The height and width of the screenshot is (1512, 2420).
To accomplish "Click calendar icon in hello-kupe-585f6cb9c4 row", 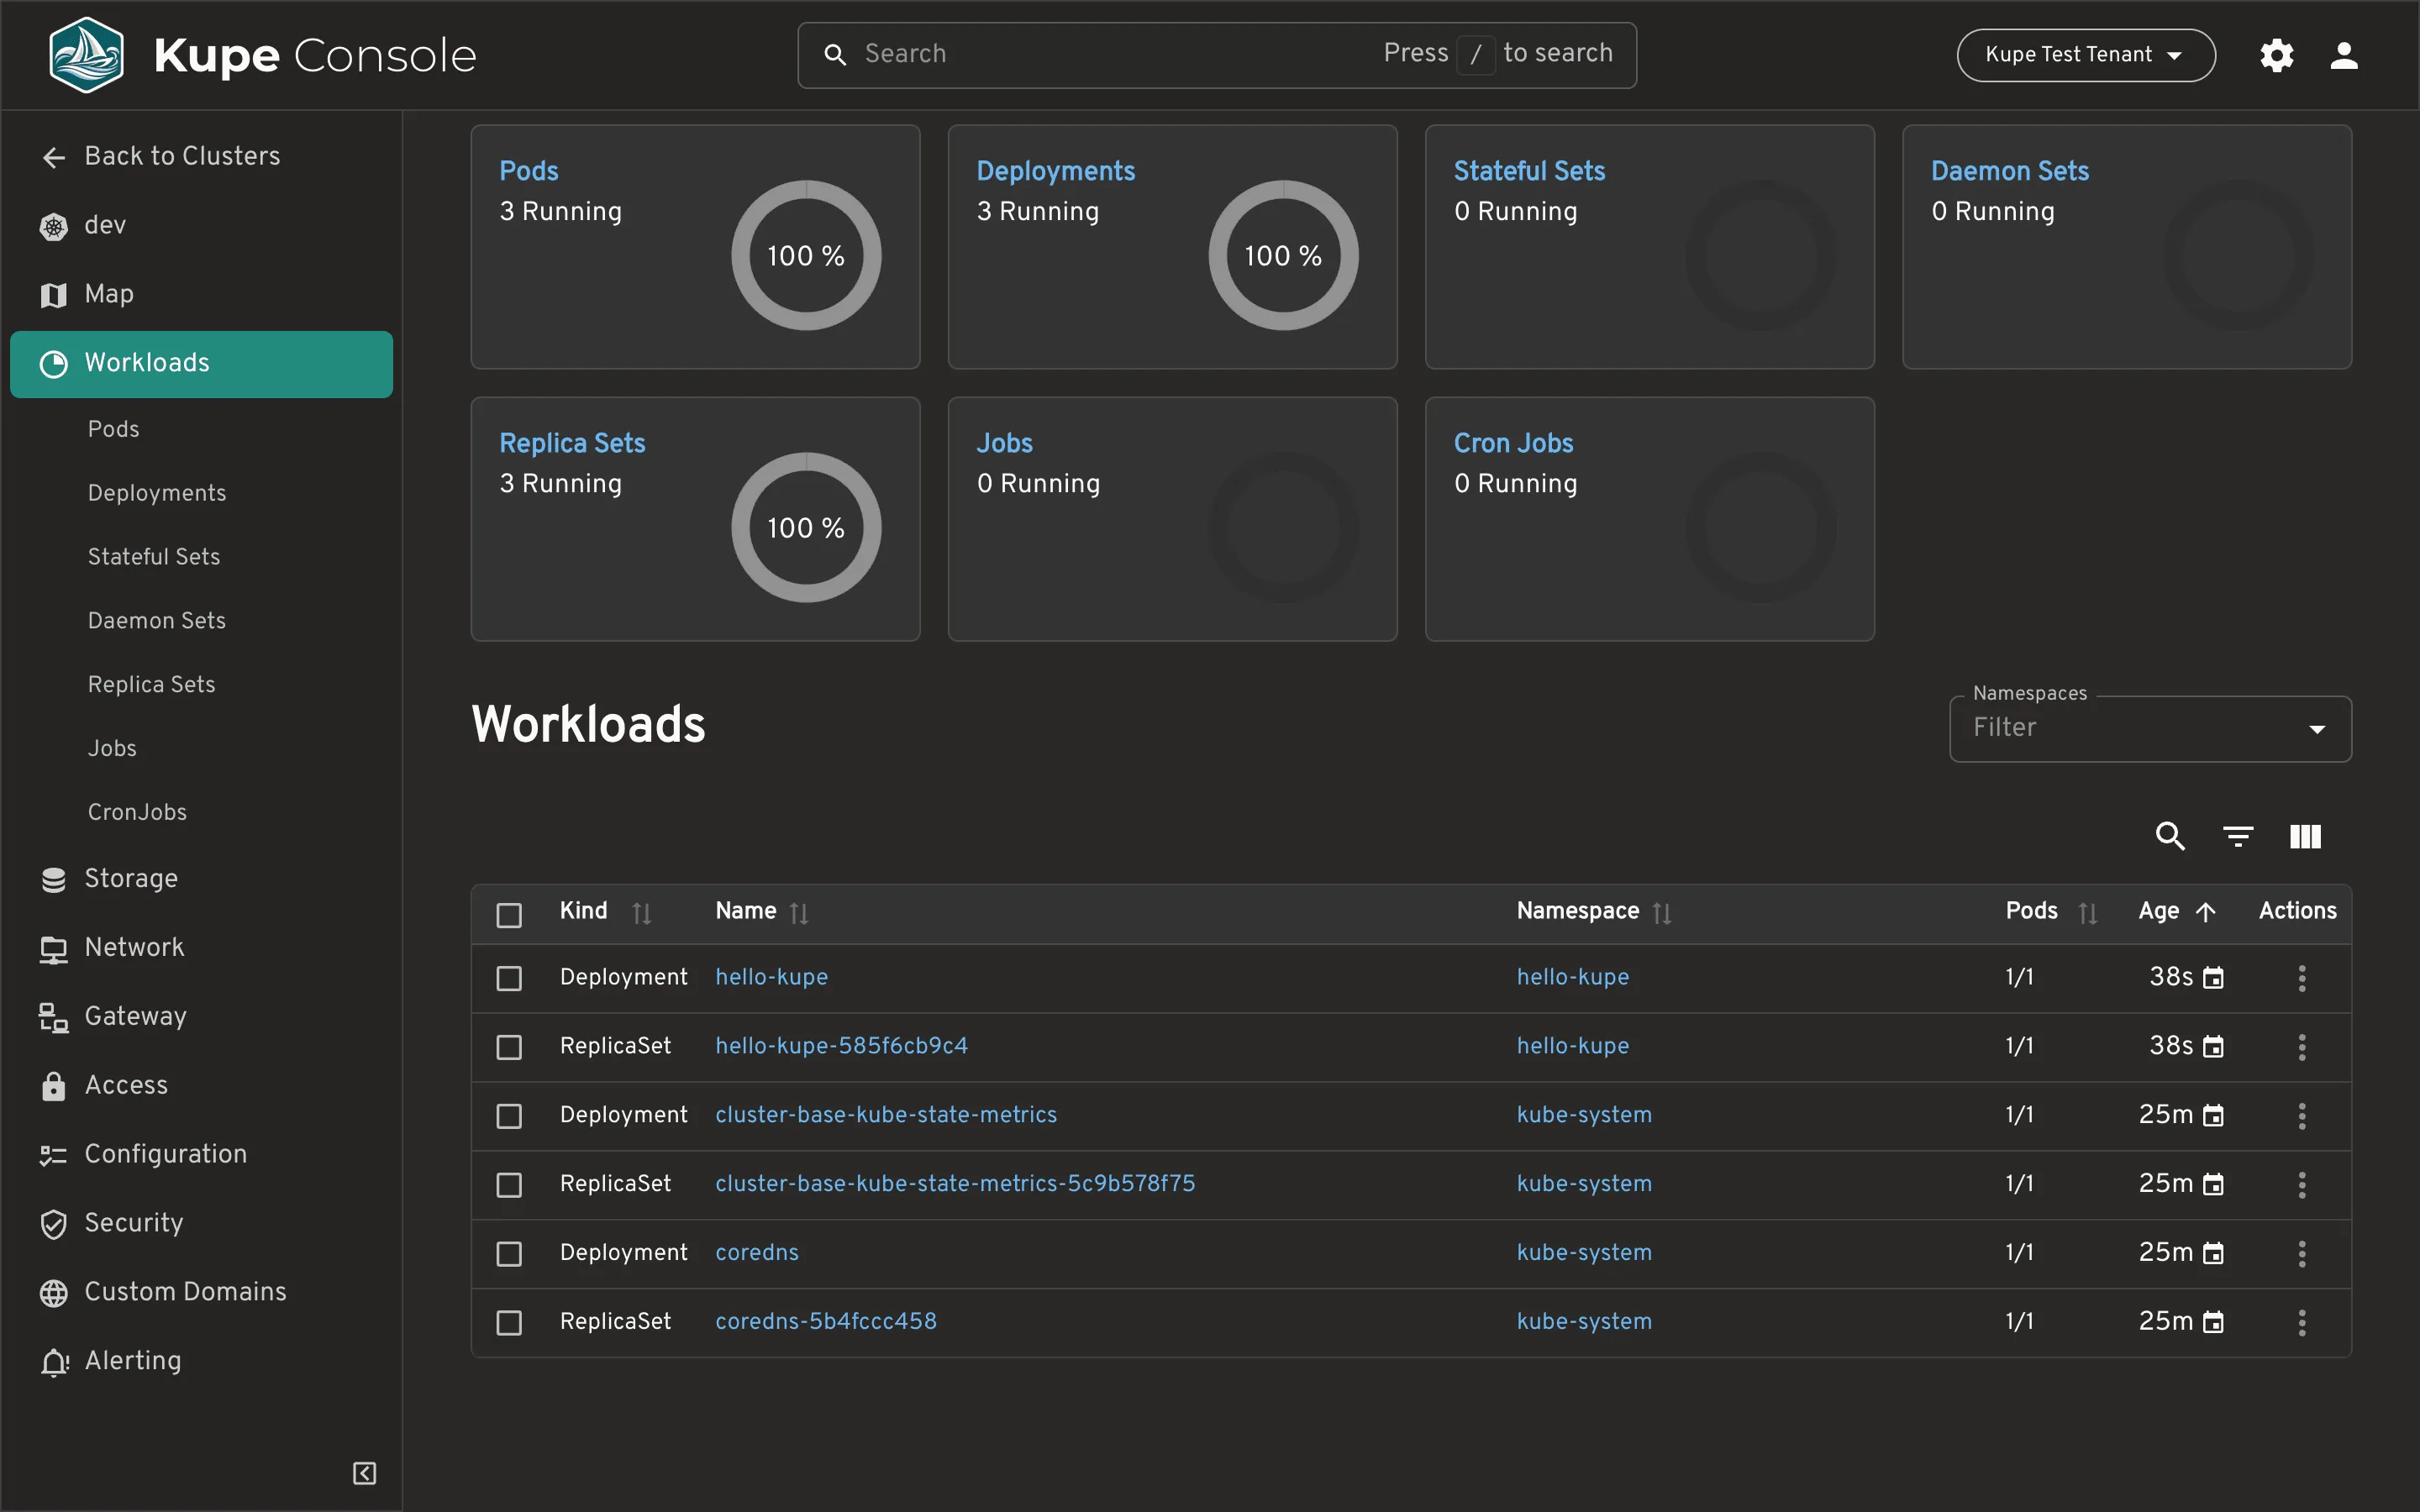I will coord(2214,1047).
